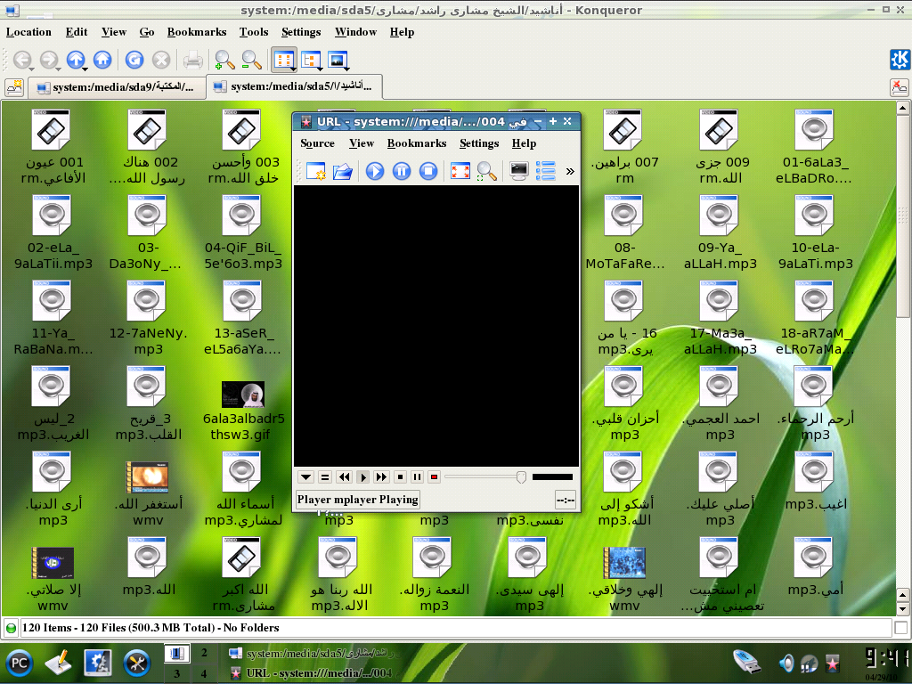This screenshot has height=684, width=912.
Task: Show the console output monitor icon in KMPlayer
Action: (519, 171)
